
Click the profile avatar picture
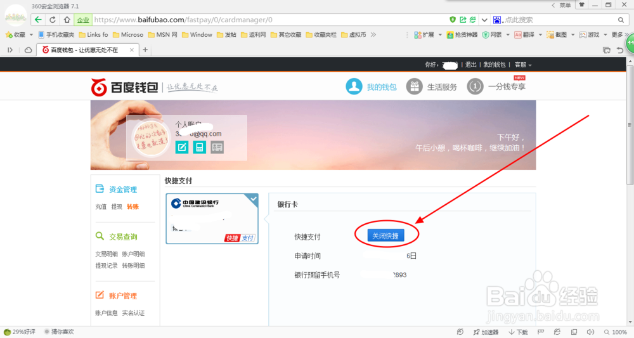[x=152, y=139]
